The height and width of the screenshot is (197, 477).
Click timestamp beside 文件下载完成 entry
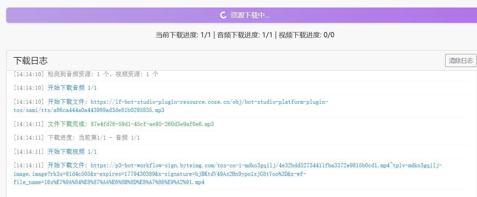coord(29,124)
